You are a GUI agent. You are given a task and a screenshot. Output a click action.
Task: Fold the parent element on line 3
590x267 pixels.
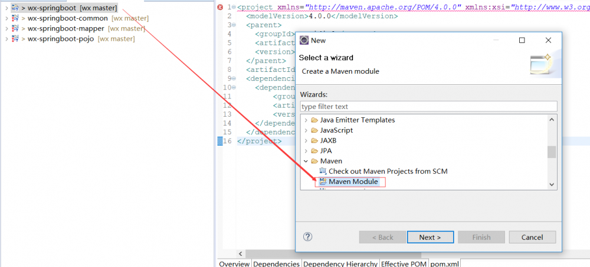234,25
